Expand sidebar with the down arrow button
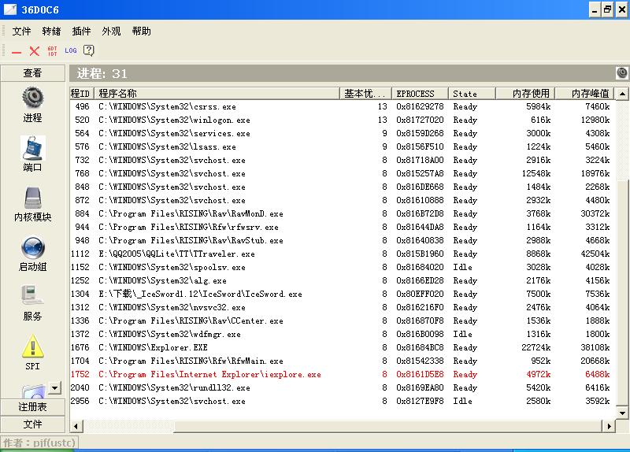Screen dimensions: 630x452 click(54, 387)
